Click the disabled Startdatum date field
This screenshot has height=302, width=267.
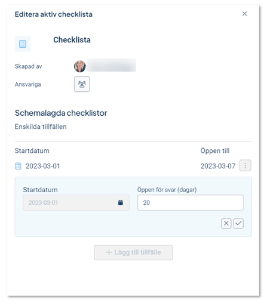pyautogui.click(x=76, y=202)
